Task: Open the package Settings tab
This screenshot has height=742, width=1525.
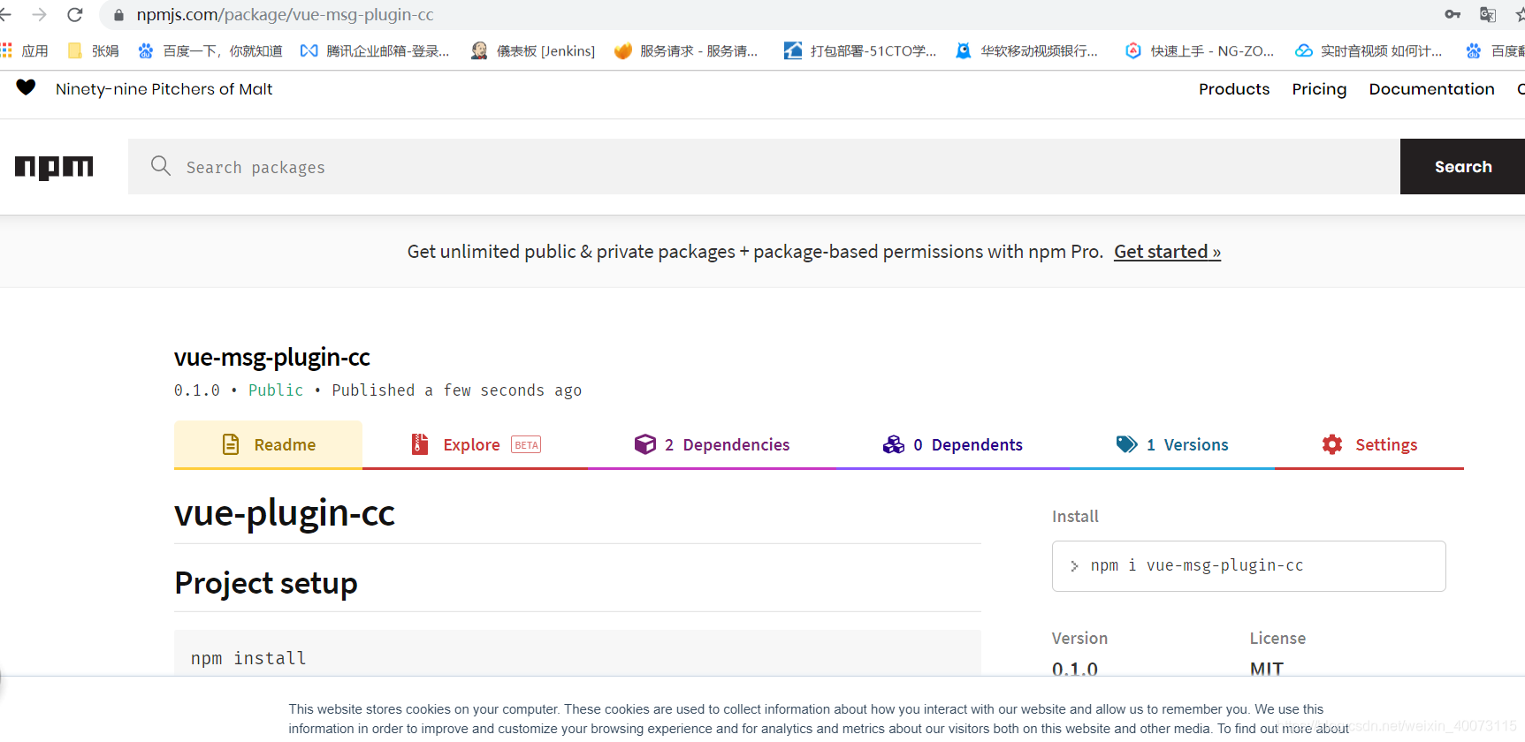Action: (x=1369, y=444)
